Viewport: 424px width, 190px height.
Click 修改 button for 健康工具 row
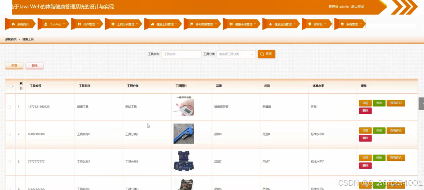click(379, 103)
